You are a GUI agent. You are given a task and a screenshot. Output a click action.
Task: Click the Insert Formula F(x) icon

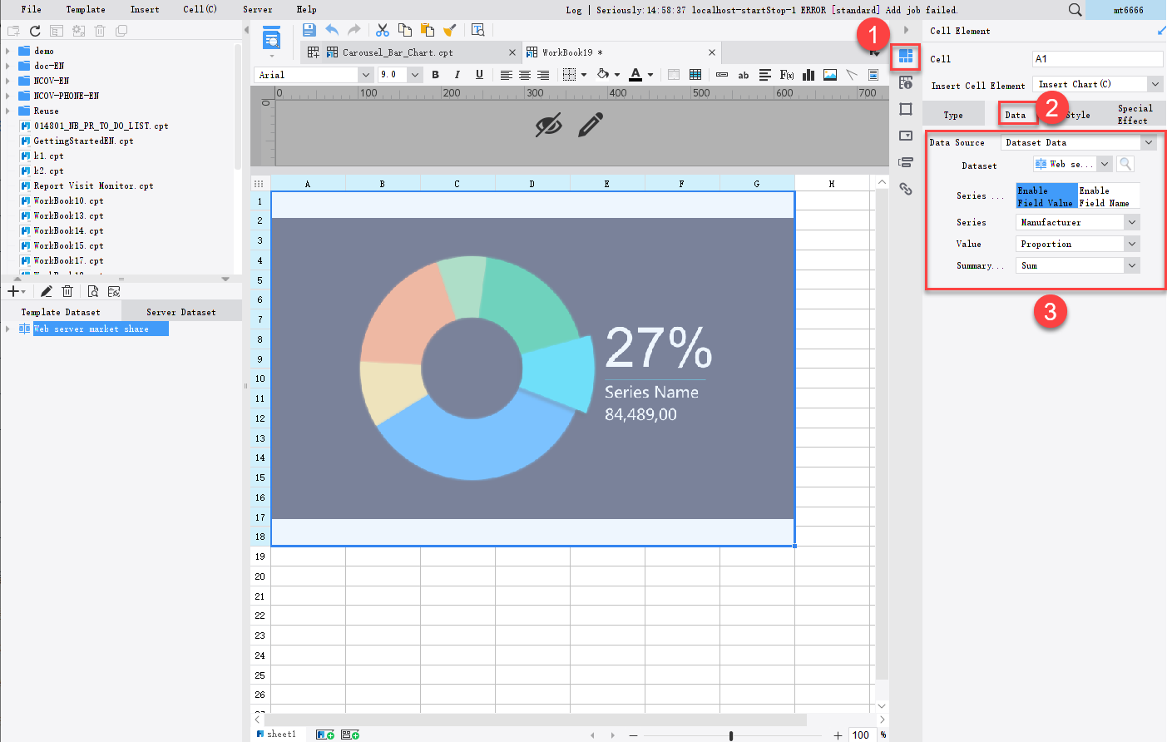tap(787, 75)
